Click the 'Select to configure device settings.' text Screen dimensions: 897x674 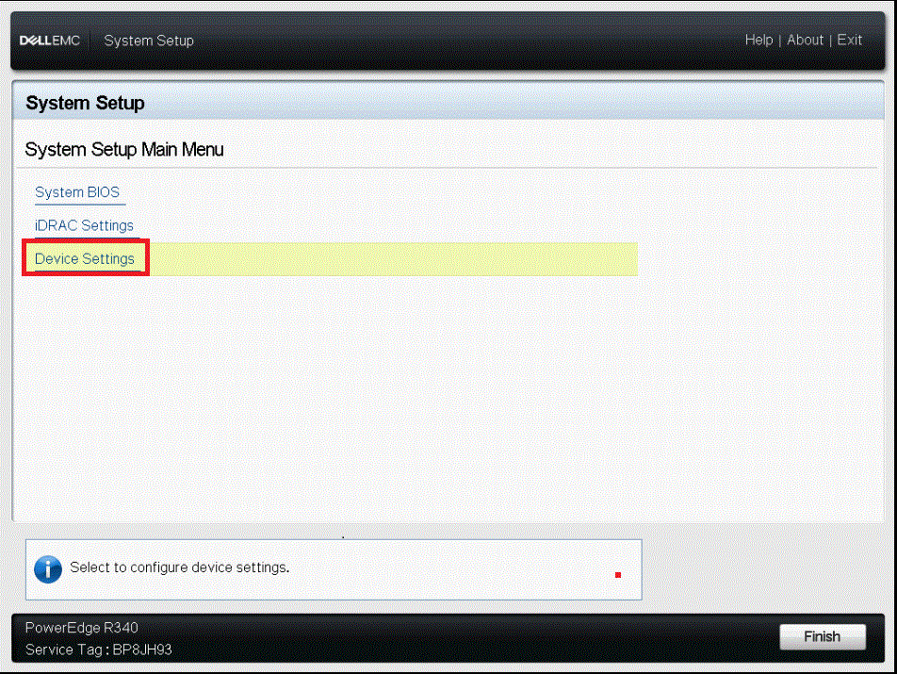180,567
